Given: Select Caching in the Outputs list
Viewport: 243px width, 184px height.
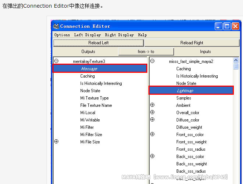Looking at the screenshot, I should (x=88, y=76).
